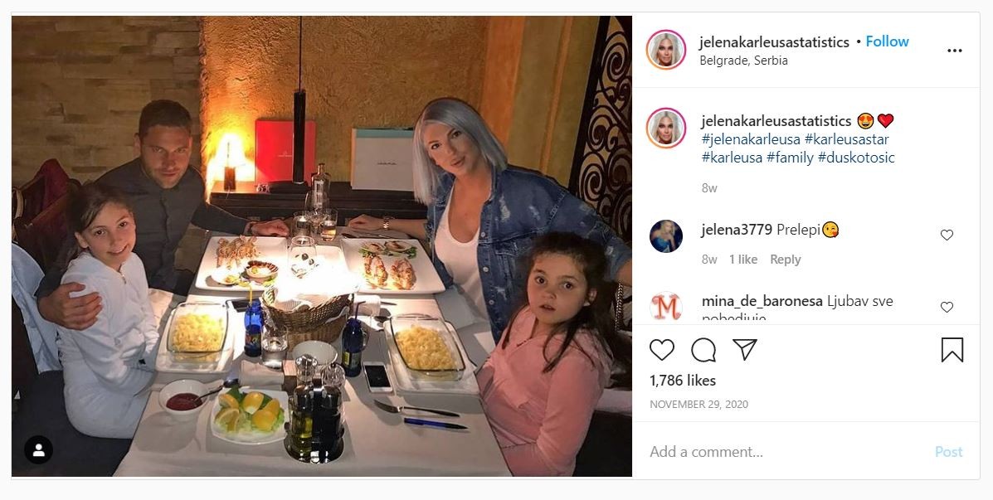
Task: Show tagged people icon on photo
Action: coord(39,450)
